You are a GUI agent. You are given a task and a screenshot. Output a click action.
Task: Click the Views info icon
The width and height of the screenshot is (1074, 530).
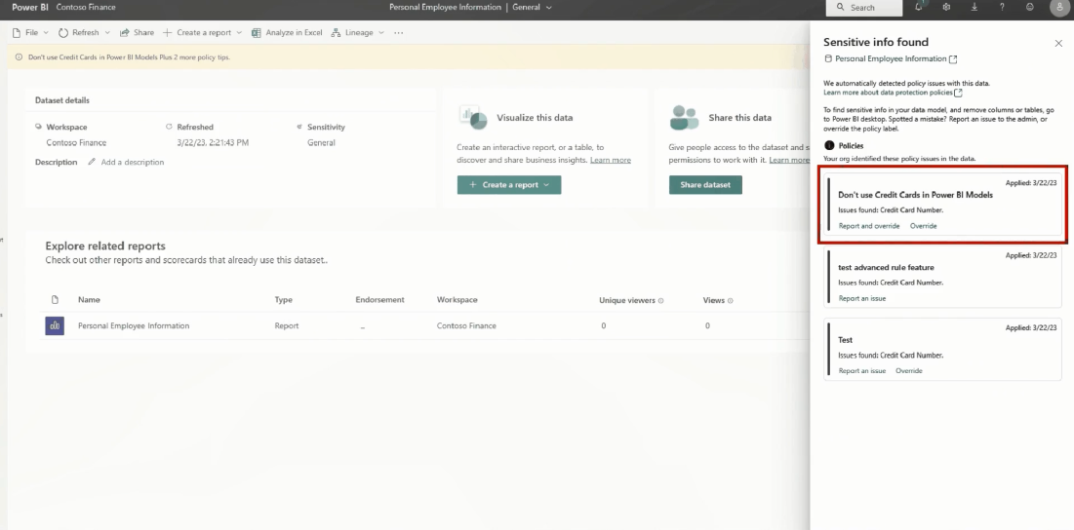click(731, 300)
